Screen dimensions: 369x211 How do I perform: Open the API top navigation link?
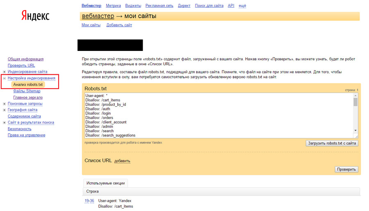click(231, 5)
